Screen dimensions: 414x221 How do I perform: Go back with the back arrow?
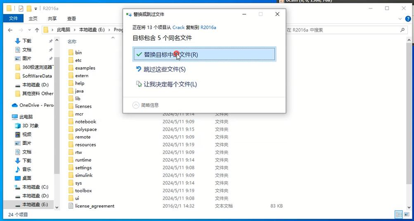click(10, 30)
